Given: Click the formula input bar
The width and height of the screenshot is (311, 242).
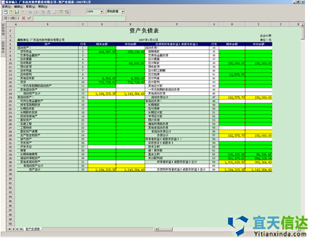Looking at the screenshot, I should (x=79, y=18).
